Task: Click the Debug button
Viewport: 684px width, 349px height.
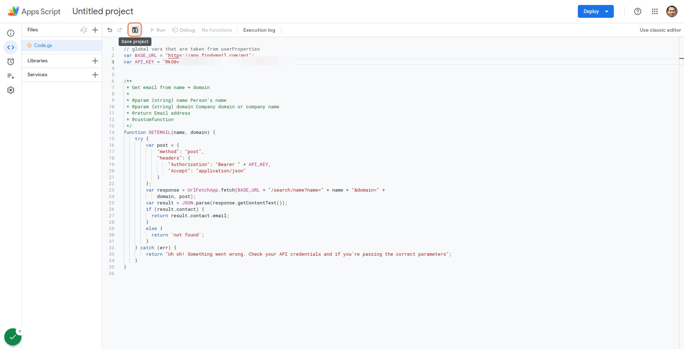Action: [184, 30]
